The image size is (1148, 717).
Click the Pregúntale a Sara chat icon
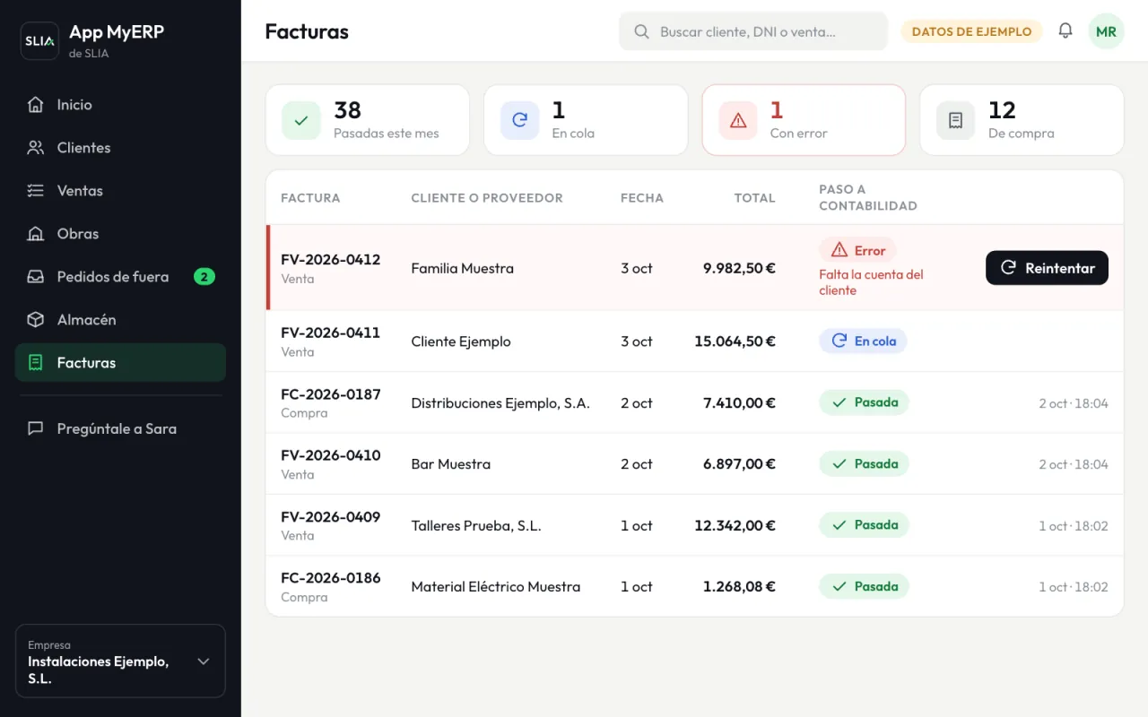coord(36,428)
